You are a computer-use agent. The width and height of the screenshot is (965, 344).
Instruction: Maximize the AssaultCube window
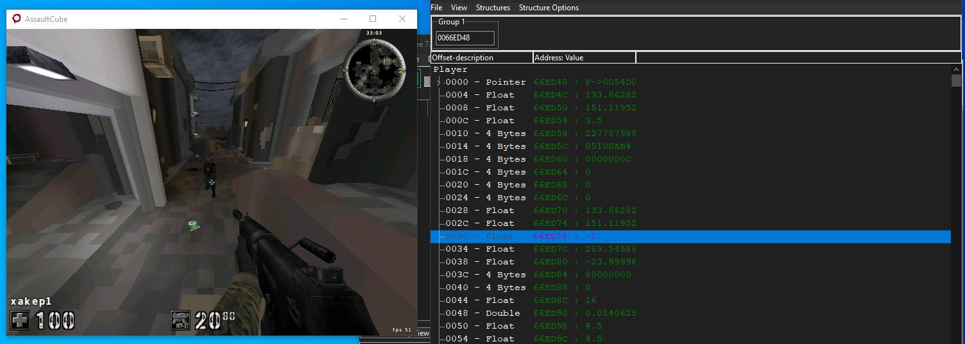(x=373, y=19)
